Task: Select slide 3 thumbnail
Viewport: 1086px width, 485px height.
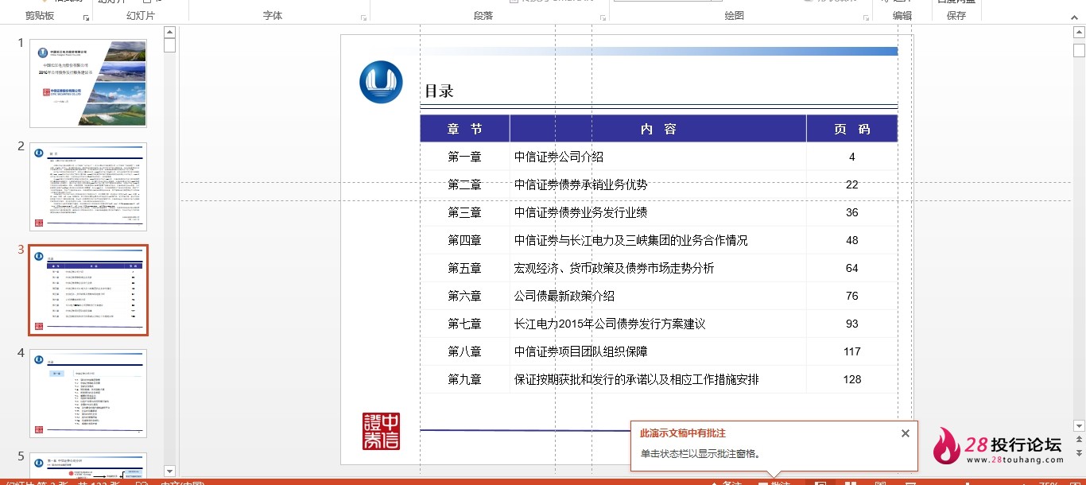Action: tap(88, 290)
